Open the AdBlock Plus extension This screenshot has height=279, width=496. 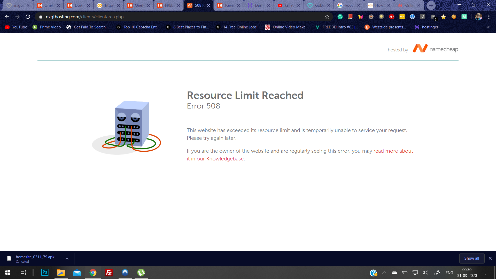click(392, 17)
